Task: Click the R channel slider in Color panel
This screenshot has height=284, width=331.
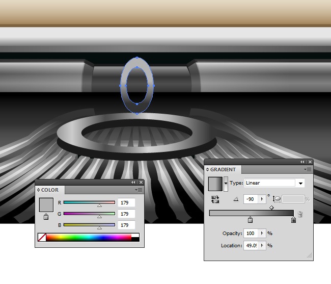Action: tap(89, 202)
